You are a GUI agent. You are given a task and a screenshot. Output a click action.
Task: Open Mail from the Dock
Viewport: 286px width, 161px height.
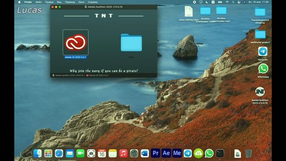pos(70,153)
